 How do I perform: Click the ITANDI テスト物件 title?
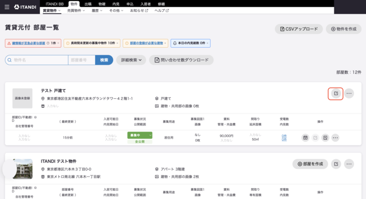pos(59,161)
